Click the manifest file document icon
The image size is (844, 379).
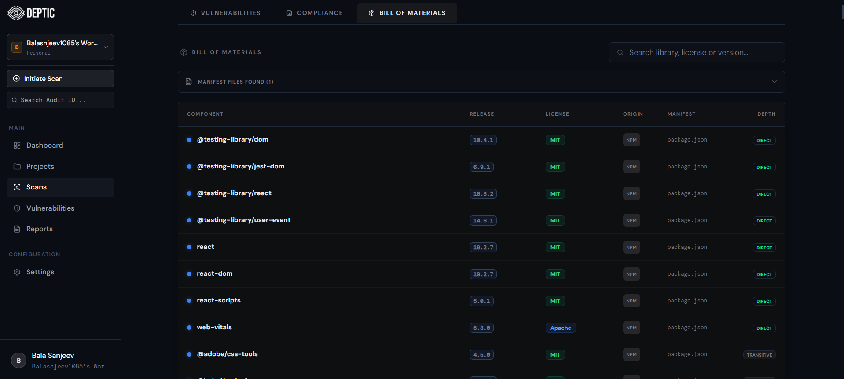[189, 82]
